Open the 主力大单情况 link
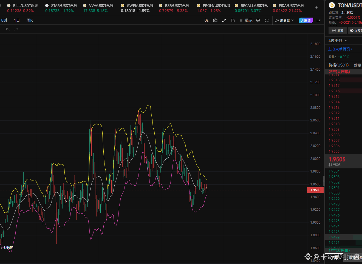 tap(340, 49)
